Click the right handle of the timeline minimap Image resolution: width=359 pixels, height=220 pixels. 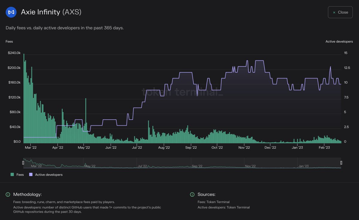340,163
